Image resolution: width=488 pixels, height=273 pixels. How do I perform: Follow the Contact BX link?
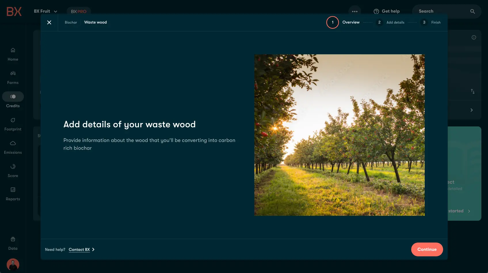[x=79, y=250]
